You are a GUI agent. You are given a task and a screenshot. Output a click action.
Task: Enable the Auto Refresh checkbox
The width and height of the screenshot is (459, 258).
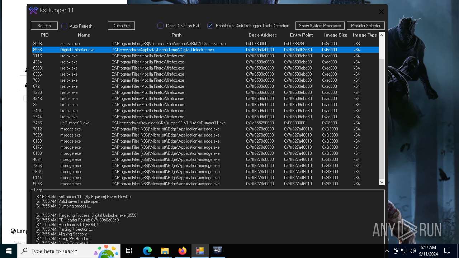tap(65, 26)
